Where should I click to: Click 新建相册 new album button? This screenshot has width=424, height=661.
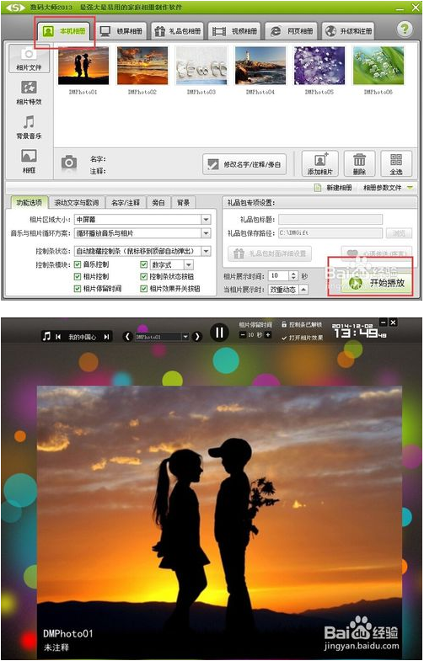click(333, 188)
